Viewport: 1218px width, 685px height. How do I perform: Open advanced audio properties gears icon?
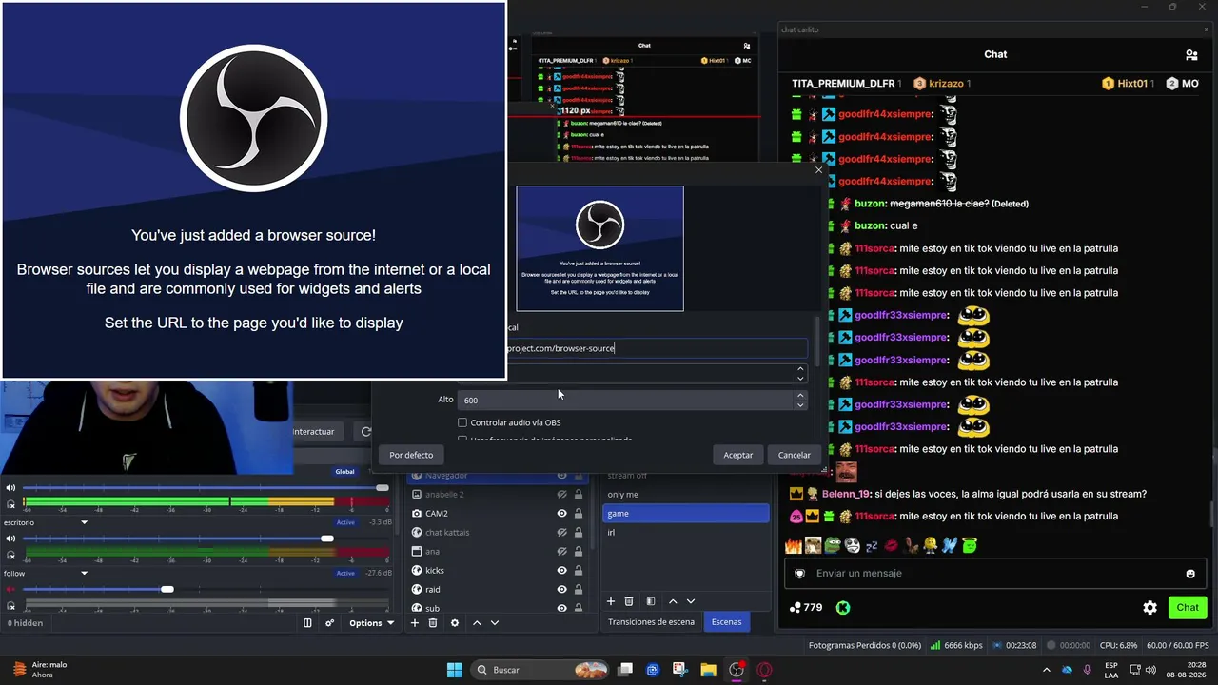click(x=330, y=623)
